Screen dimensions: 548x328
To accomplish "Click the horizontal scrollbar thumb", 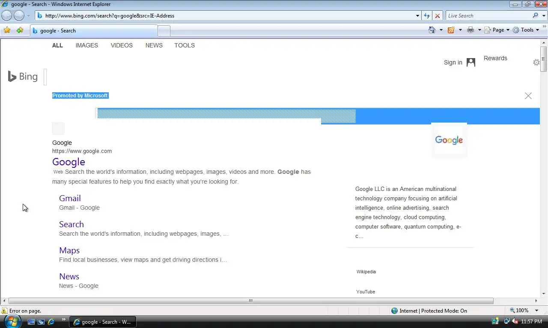I will (x=251, y=301).
